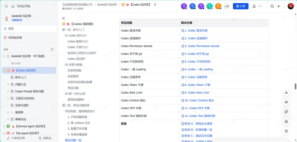
Task: Open the 飞书云文档 home icon
Action: (x=13, y=6)
